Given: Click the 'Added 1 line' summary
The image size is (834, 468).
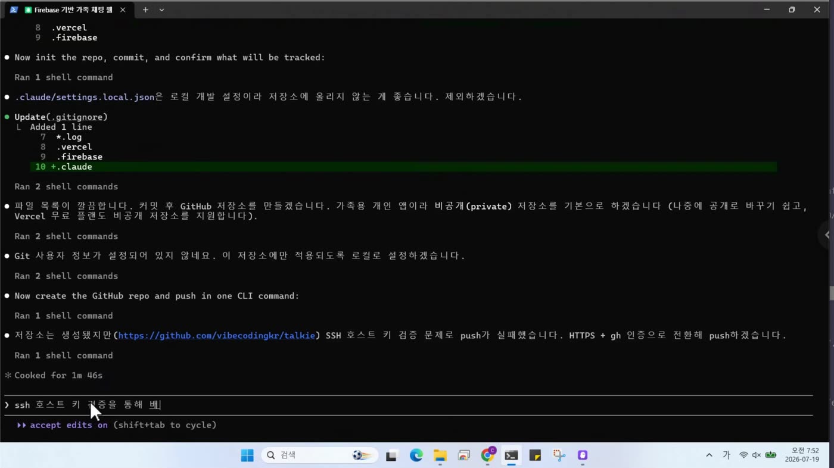Looking at the screenshot, I should click(61, 127).
